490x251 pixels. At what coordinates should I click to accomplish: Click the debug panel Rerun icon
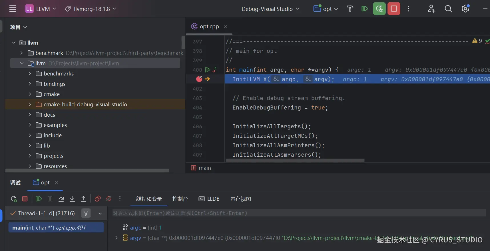14,199
